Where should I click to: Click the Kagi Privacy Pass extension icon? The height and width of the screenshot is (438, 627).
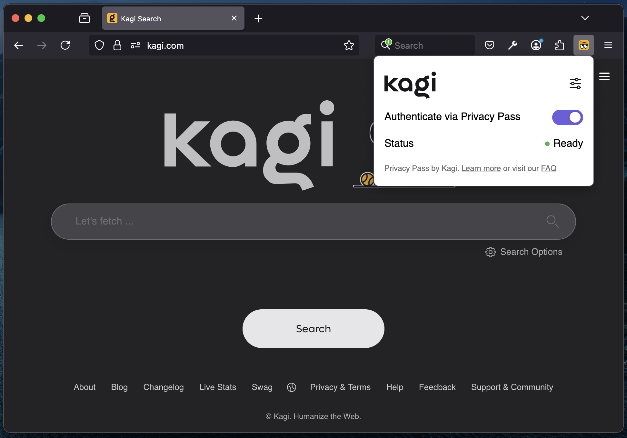pyautogui.click(x=584, y=45)
